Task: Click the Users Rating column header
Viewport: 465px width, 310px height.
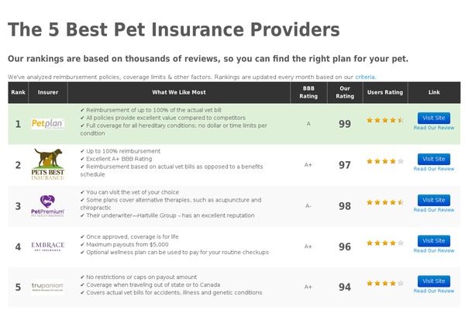Action: [385, 92]
